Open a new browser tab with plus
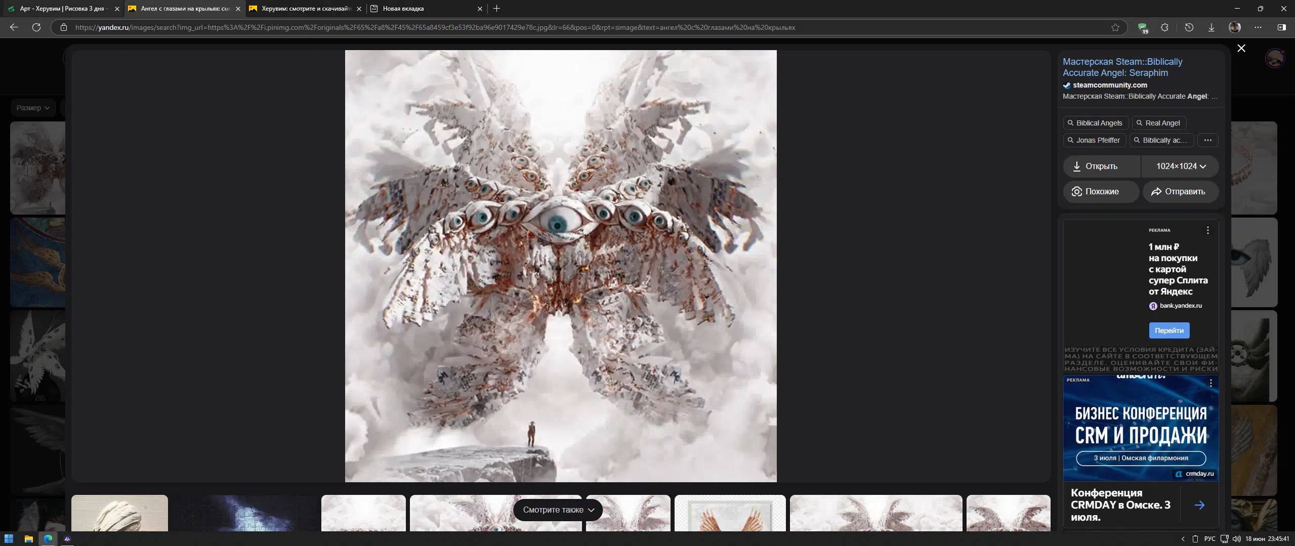Image resolution: width=1295 pixels, height=546 pixels. click(497, 9)
